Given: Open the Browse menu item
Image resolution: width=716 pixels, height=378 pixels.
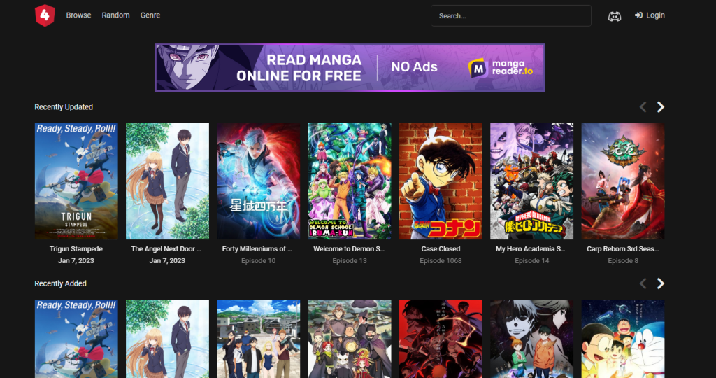Looking at the screenshot, I should point(78,15).
